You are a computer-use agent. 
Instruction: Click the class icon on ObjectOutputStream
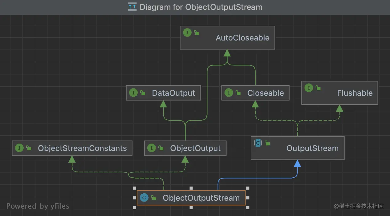pos(144,198)
